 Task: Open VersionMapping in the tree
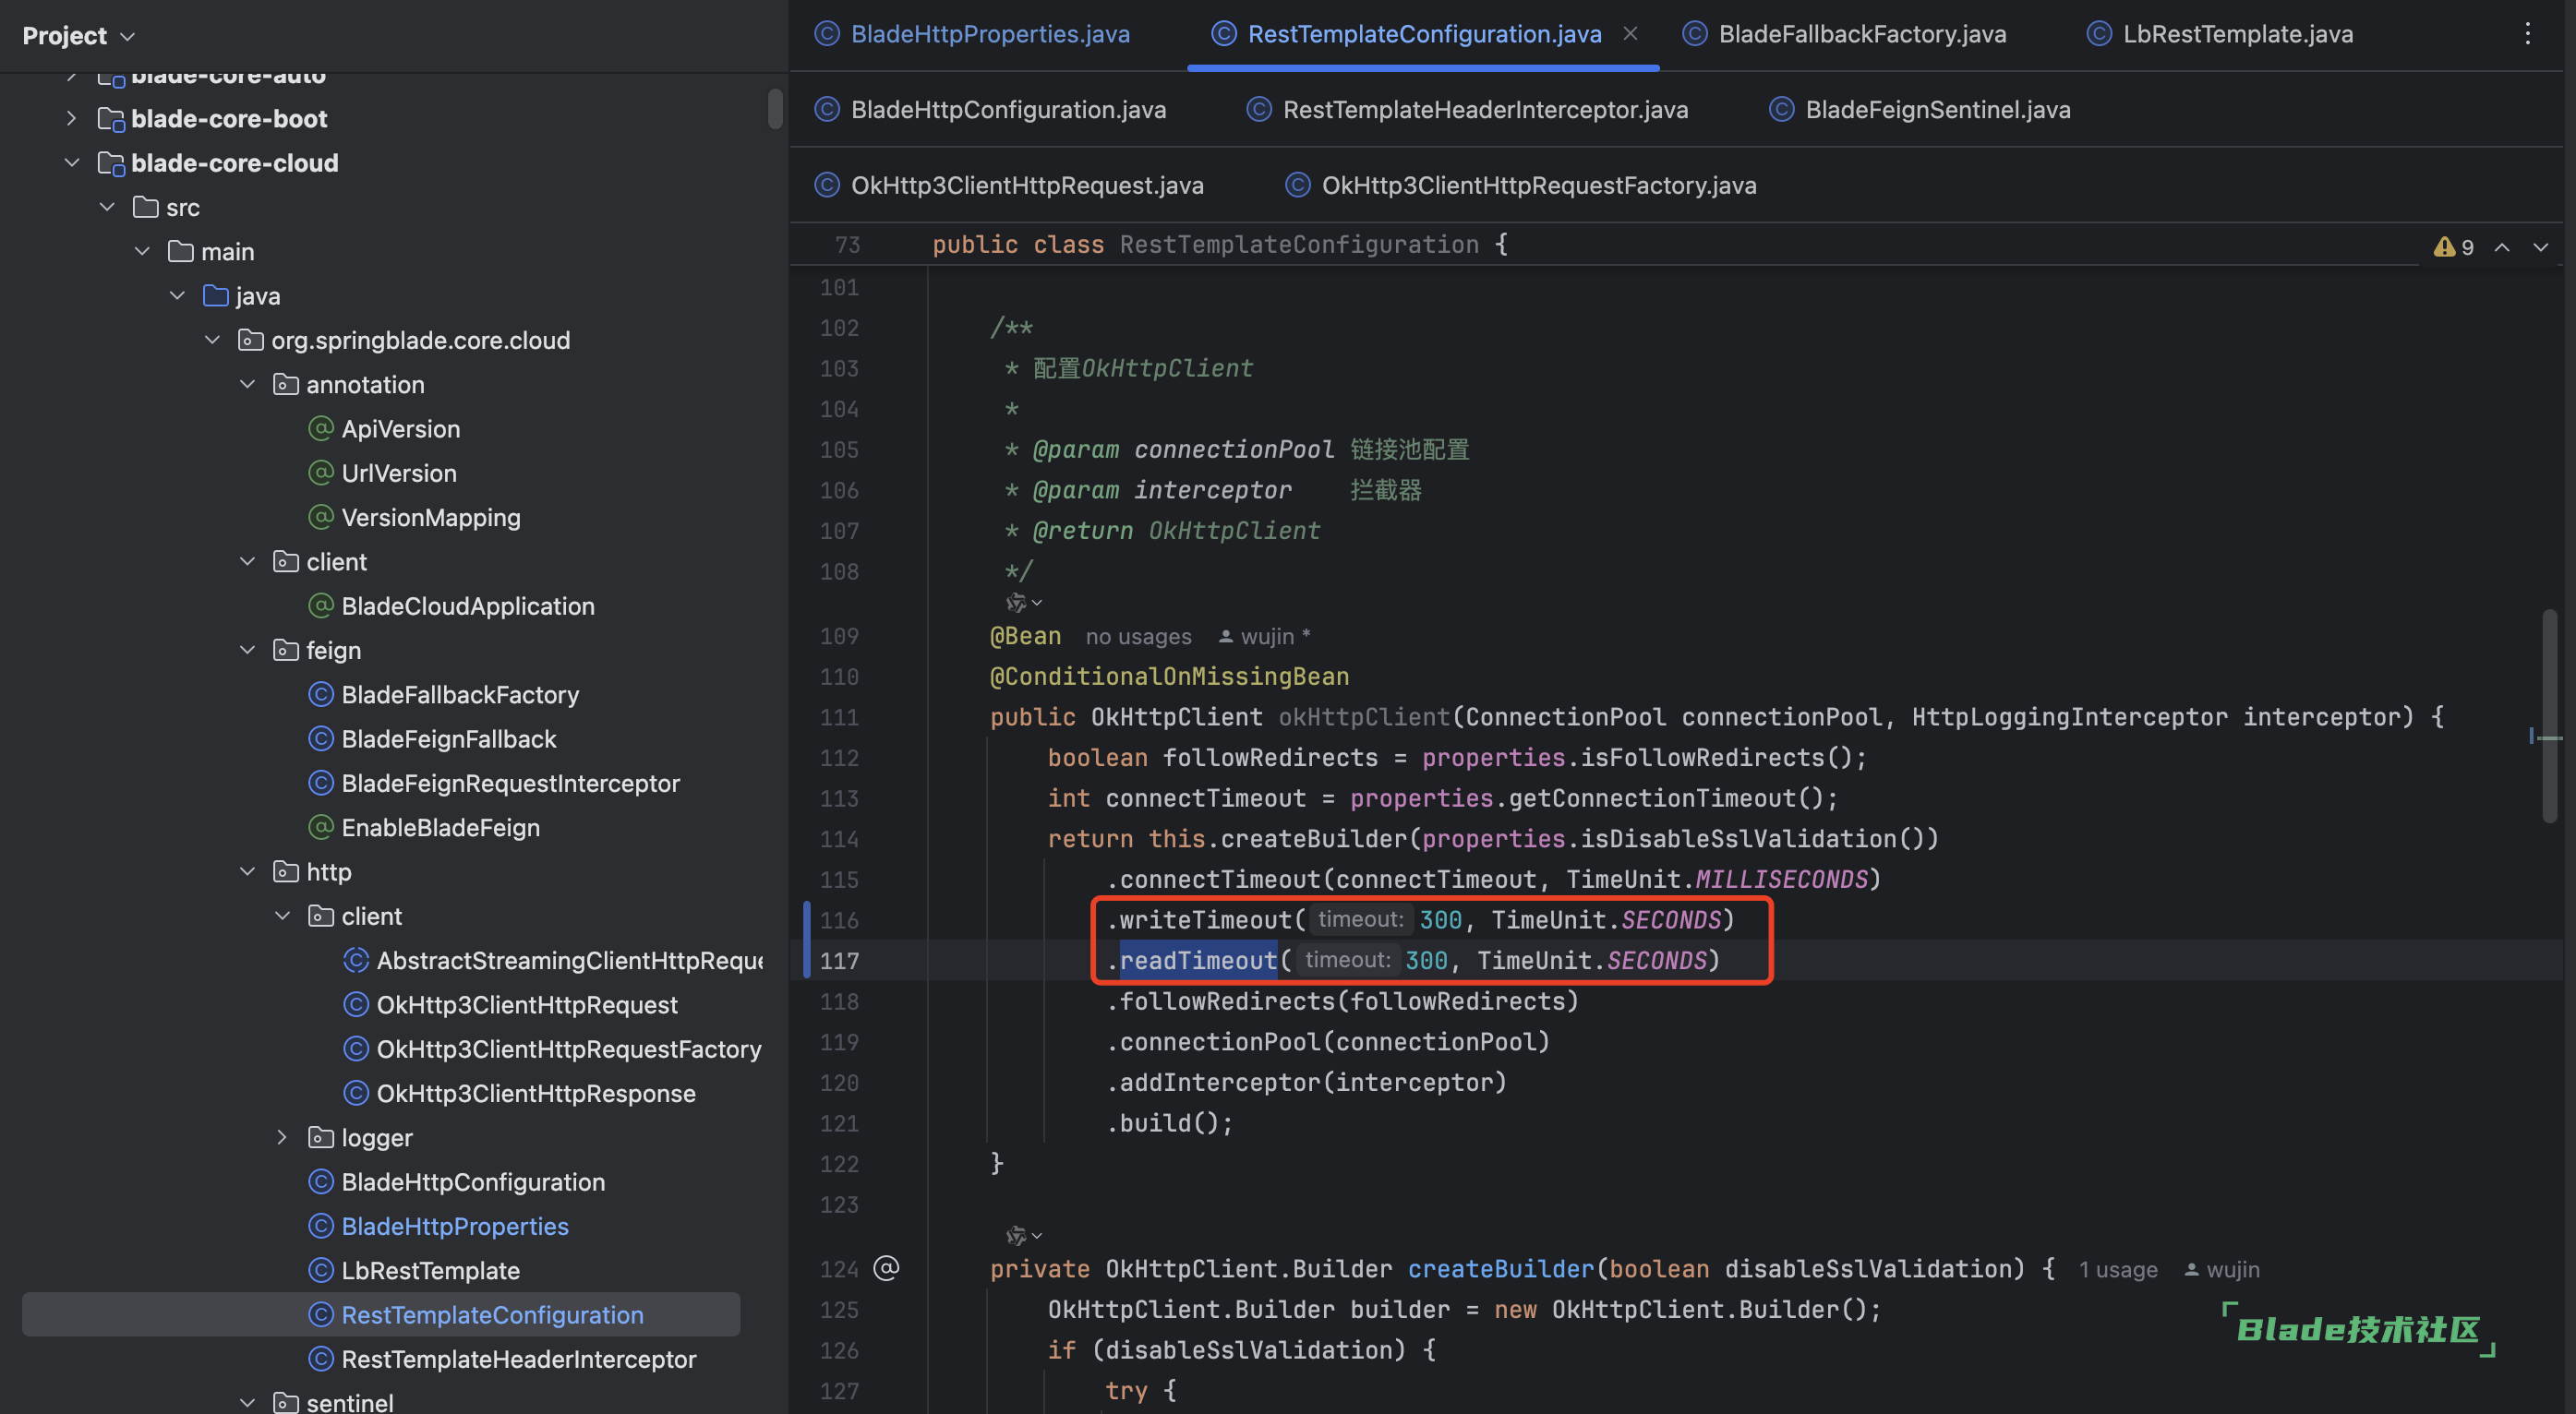tap(415, 517)
